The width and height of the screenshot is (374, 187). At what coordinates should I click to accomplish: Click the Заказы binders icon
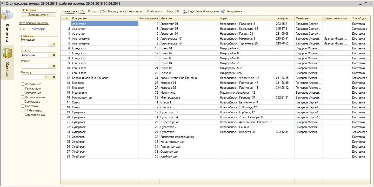click(x=7, y=53)
